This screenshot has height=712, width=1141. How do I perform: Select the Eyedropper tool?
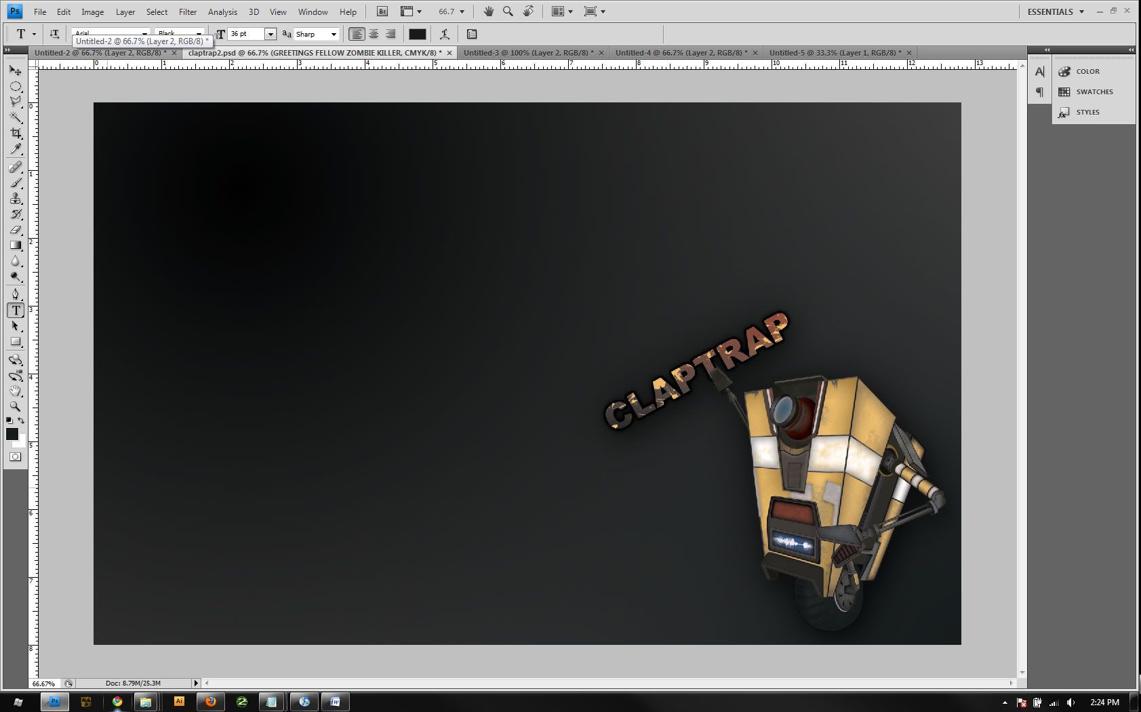click(x=16, y=149)
